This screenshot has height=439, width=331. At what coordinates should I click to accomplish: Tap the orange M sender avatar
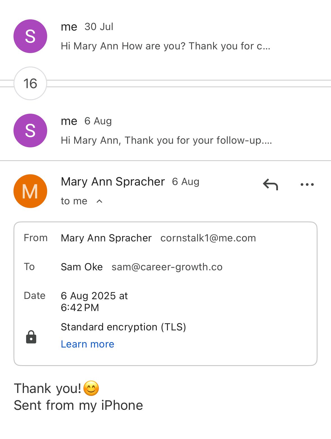(x=30, y=191)
